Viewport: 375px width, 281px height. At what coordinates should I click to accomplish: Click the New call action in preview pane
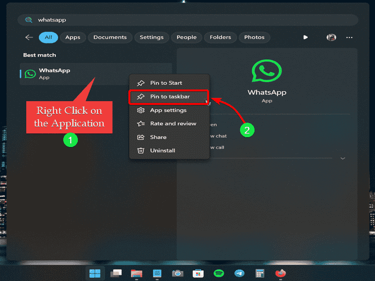point(217,147)
